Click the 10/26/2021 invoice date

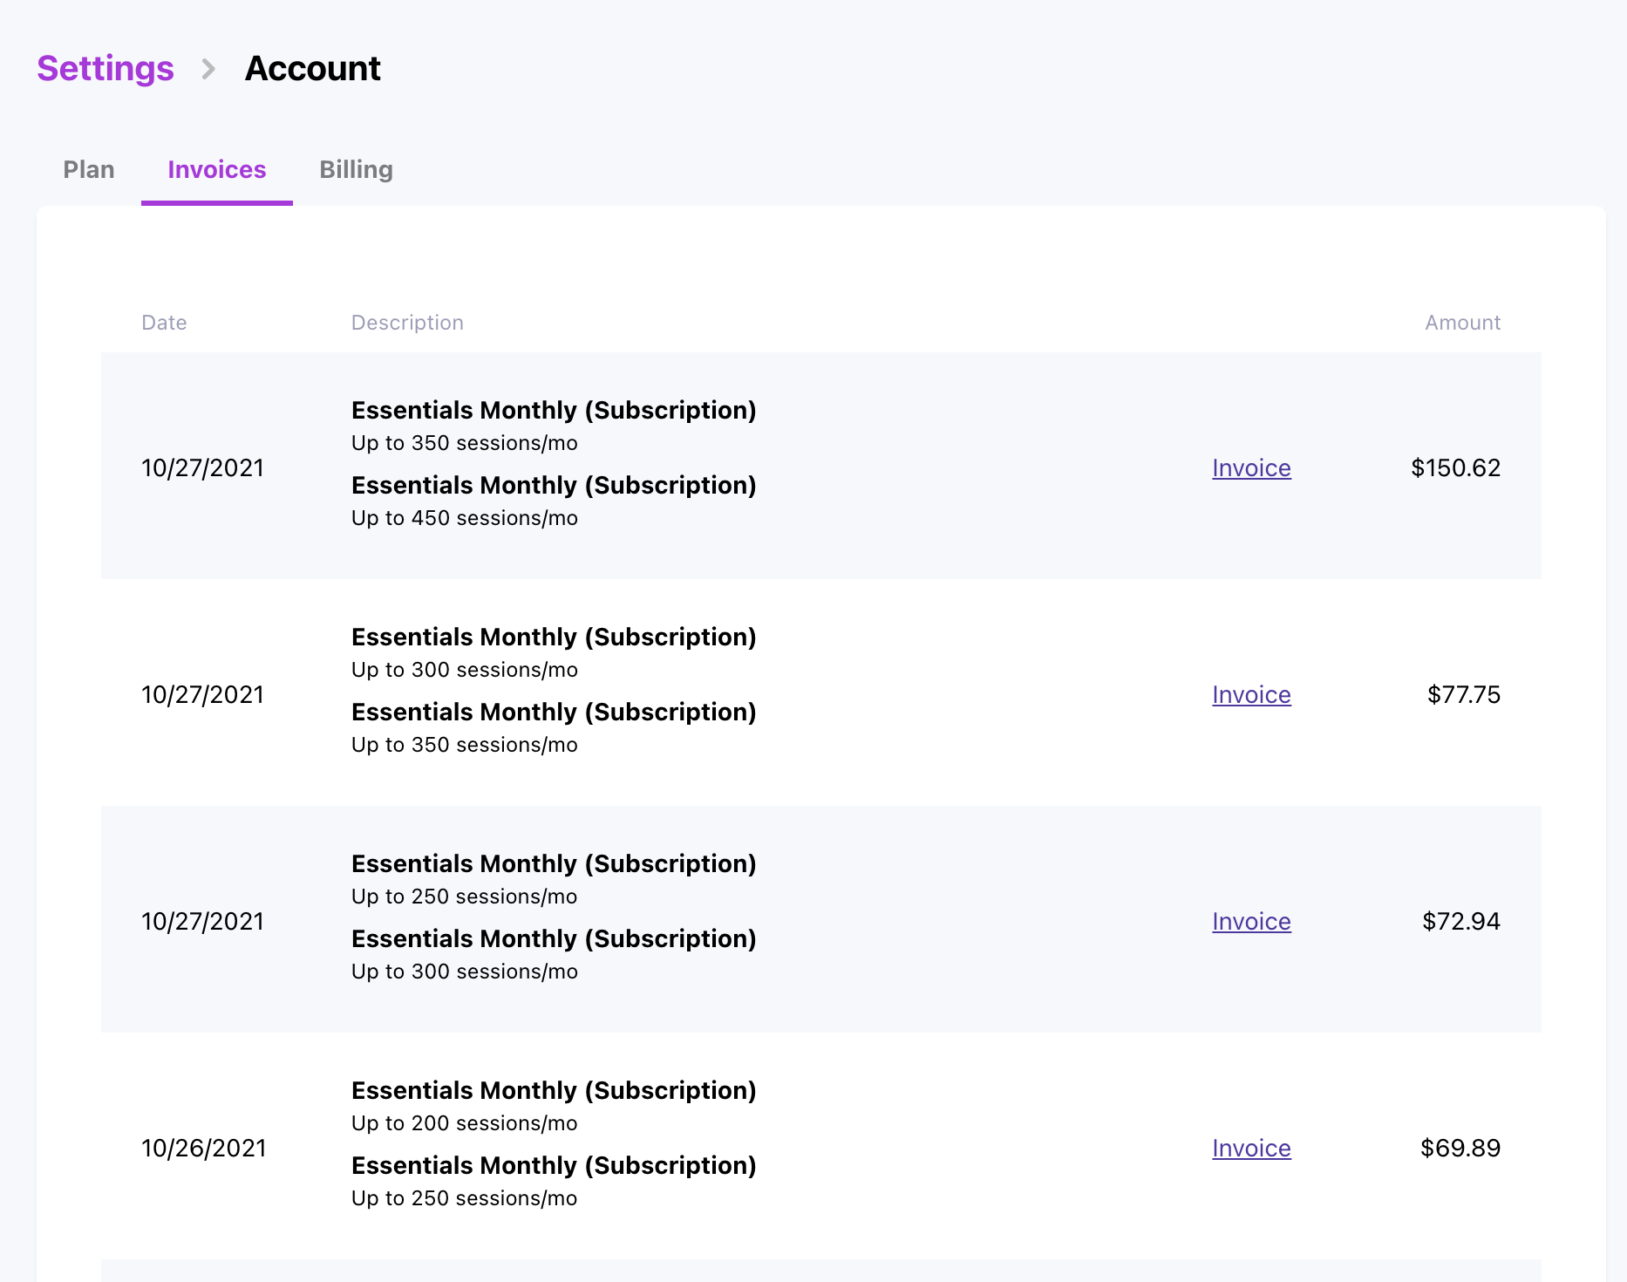tap(203, 1149)
